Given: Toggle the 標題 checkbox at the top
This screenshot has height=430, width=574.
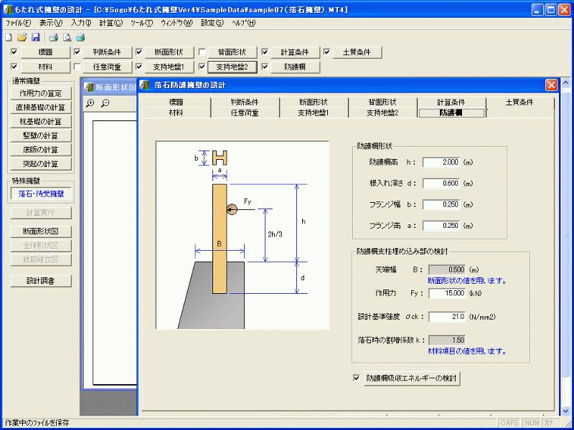Looking at the screenshot, I should (12, 52).
